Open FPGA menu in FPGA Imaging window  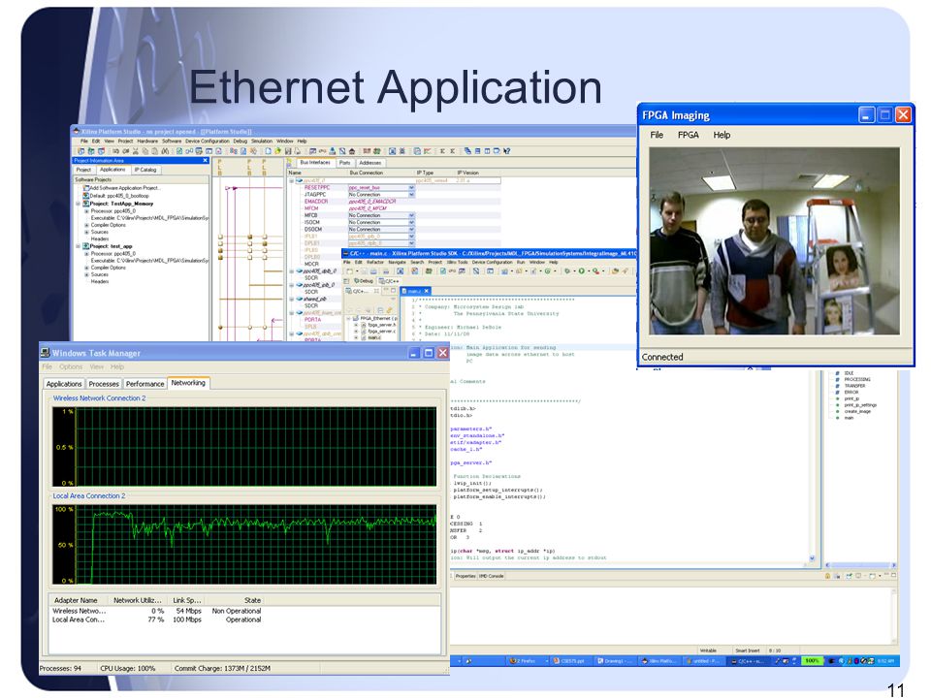click(689, 135)
